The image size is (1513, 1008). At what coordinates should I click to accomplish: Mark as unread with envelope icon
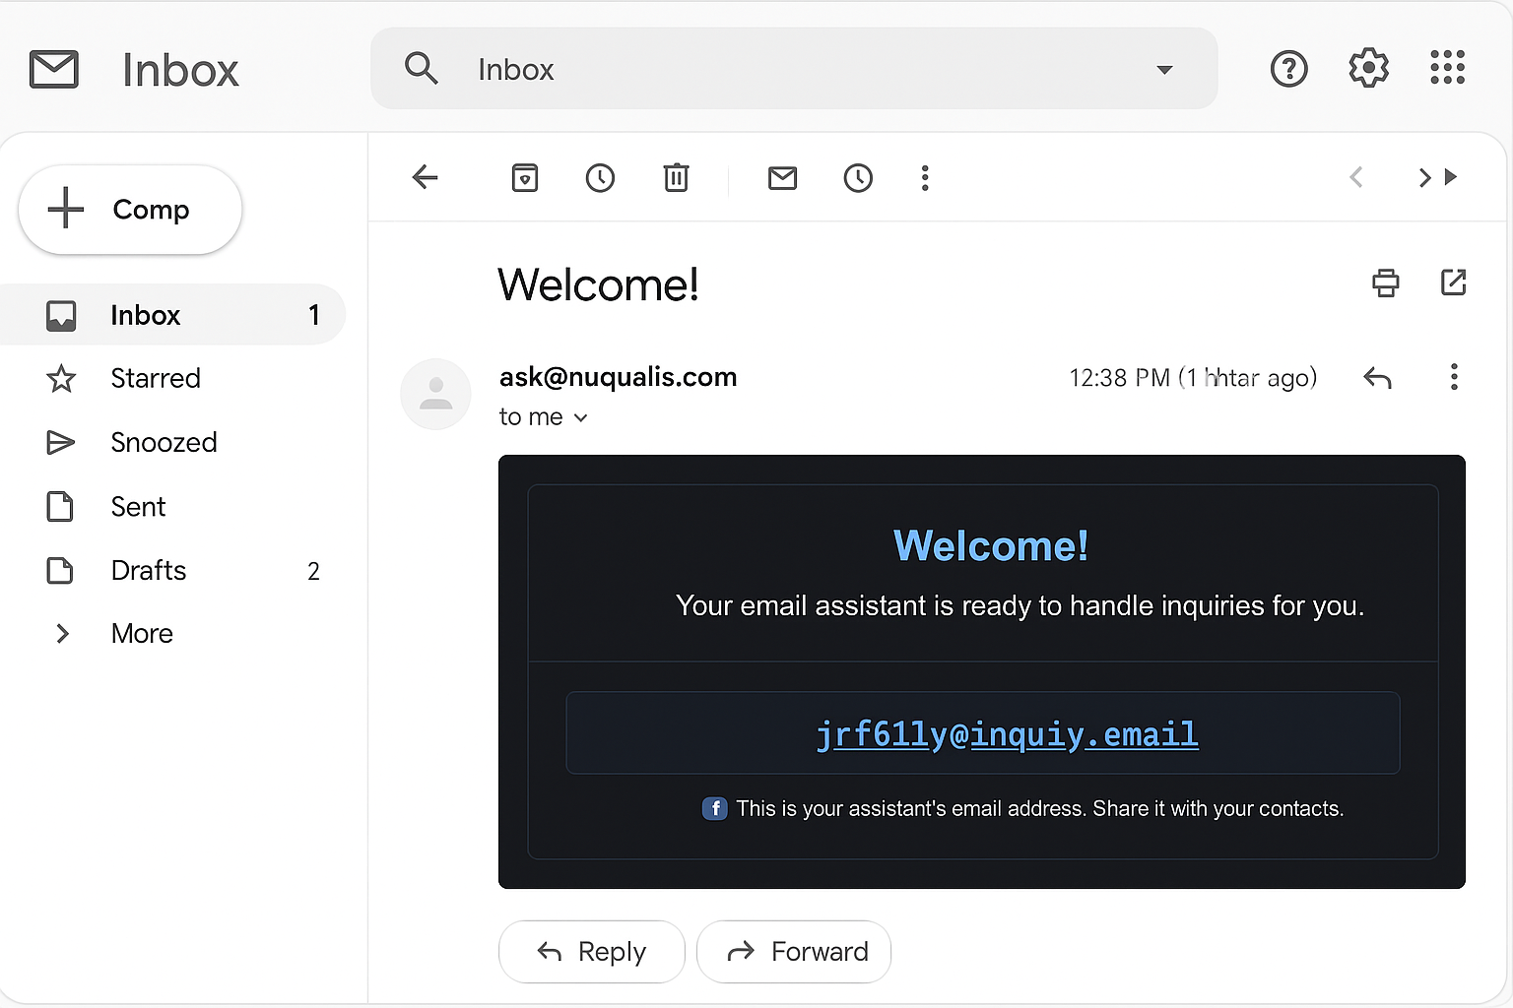pos(782,177)
